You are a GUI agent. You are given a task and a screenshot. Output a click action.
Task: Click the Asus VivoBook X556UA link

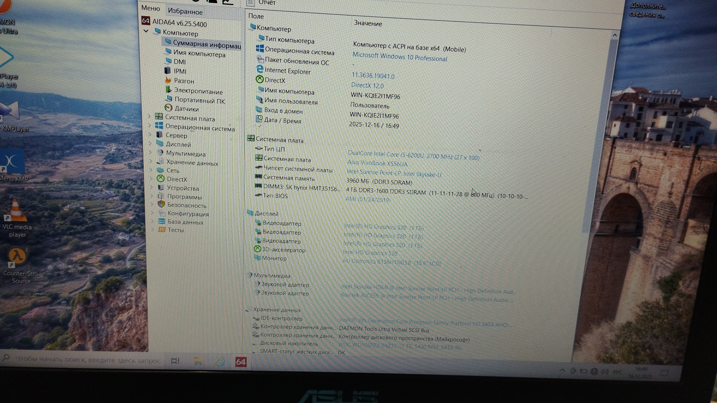(377, 163)
